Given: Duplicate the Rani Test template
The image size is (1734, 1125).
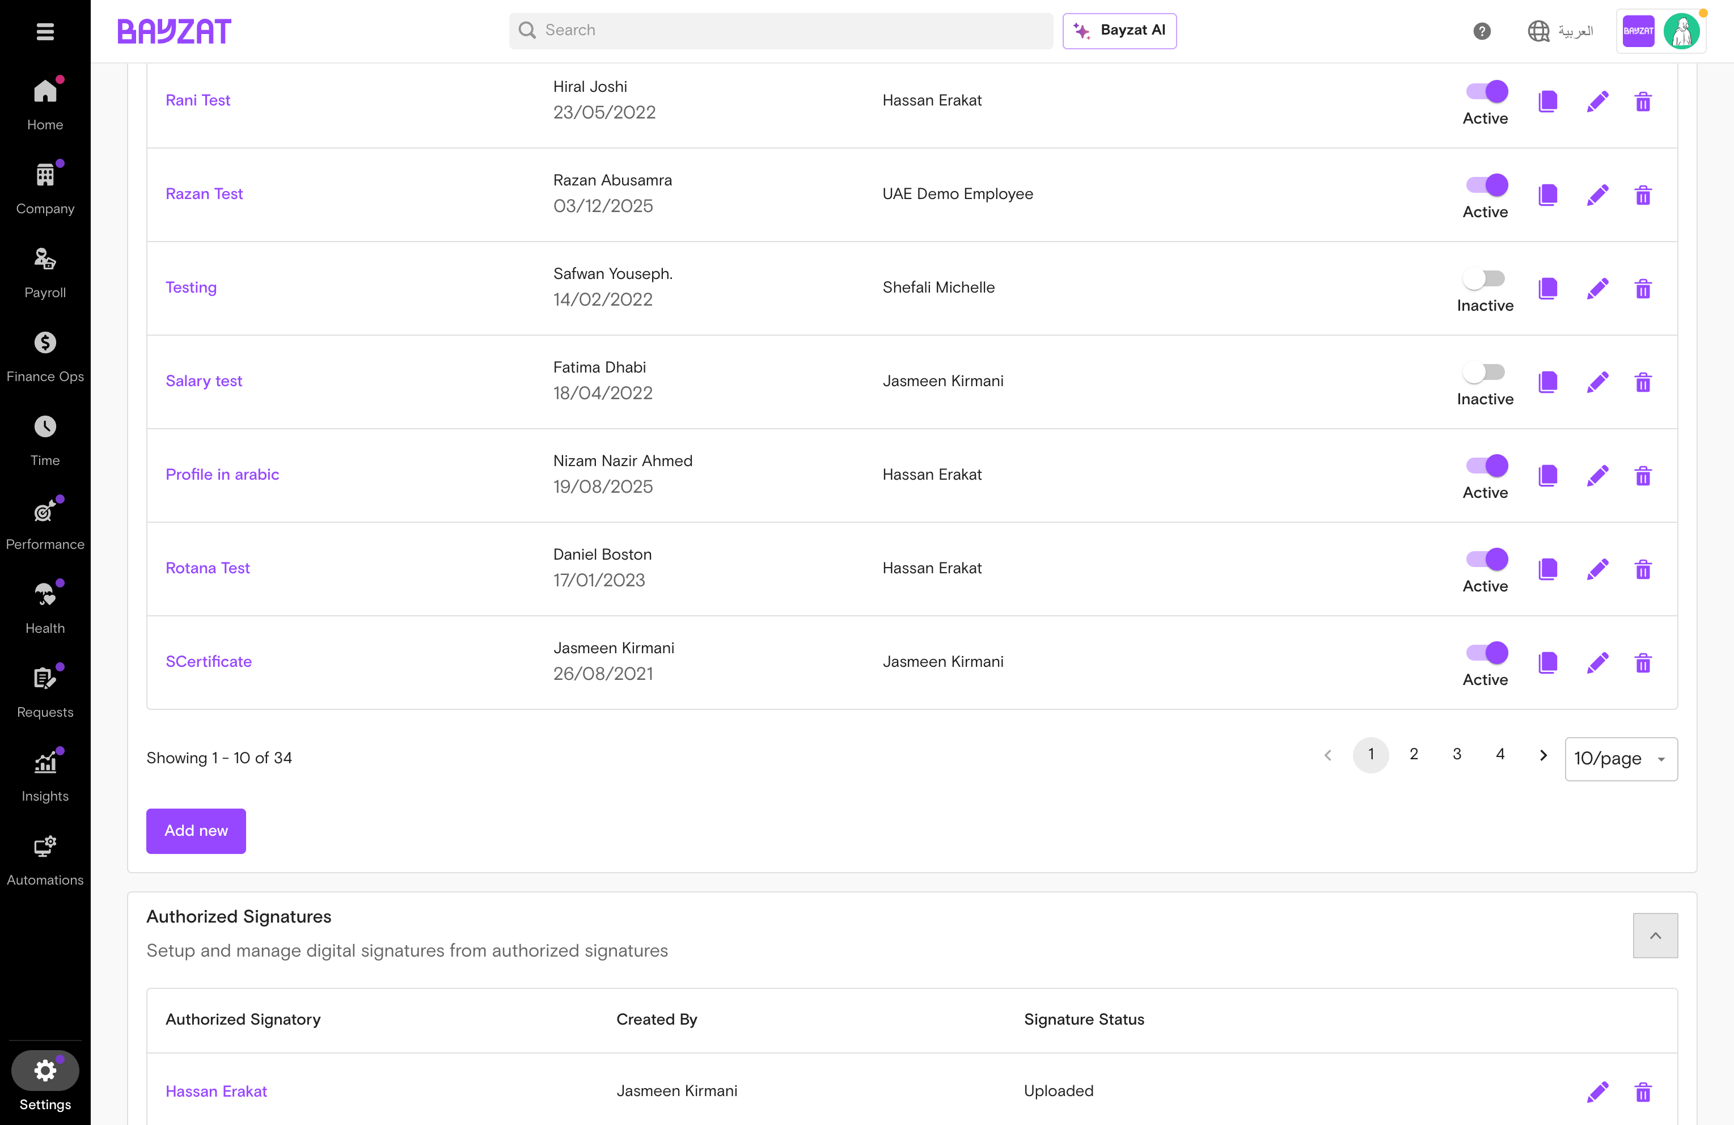Looking at the screenshot, I should pyautogui.click(x=1547, y=101).
